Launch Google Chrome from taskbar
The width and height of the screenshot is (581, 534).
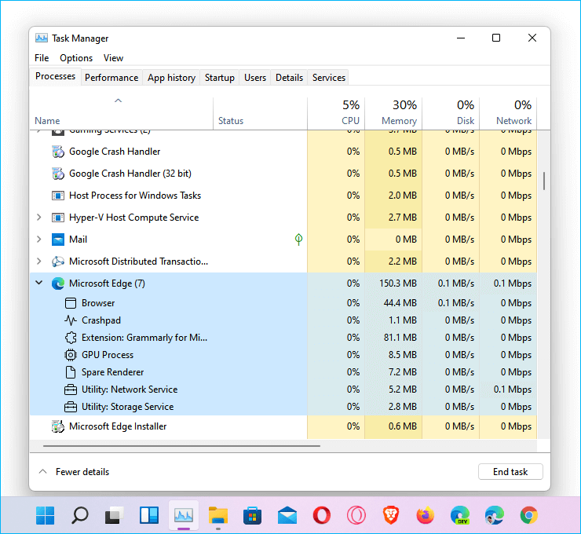pyautogui.click(x=528, y=515)
